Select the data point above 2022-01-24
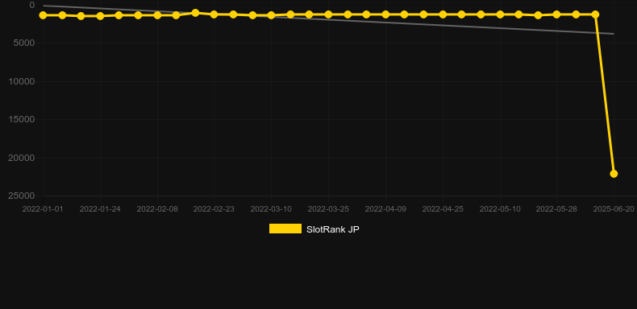This screenshot has width=637, height=309. click(x=100, y=16)
